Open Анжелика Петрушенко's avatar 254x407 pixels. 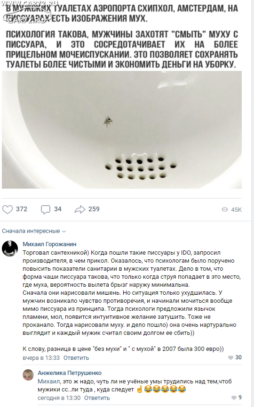pos(28,375)
